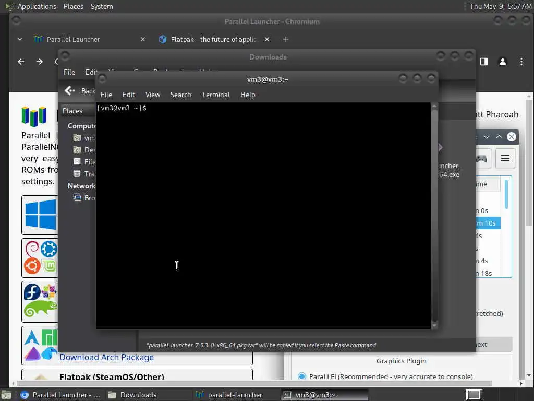Open Places sidebar dropdown in Downloads window

[x=78, y=111]
